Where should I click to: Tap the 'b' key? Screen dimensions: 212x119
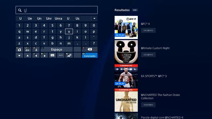point(52,43)
